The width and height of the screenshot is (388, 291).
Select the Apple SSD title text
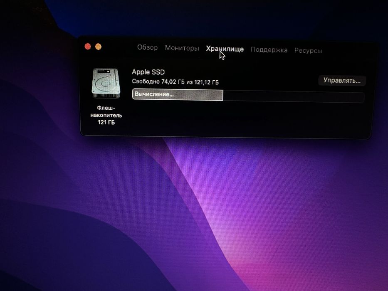pos(148,72)
